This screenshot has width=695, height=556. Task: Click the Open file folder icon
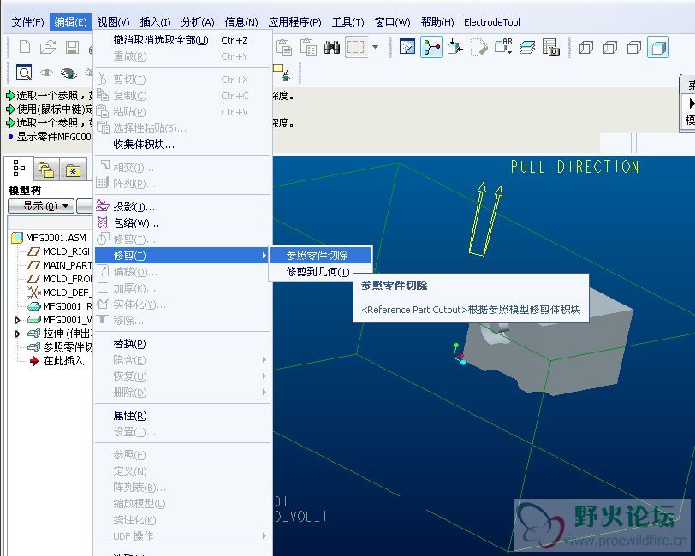[x=48, y=47]
